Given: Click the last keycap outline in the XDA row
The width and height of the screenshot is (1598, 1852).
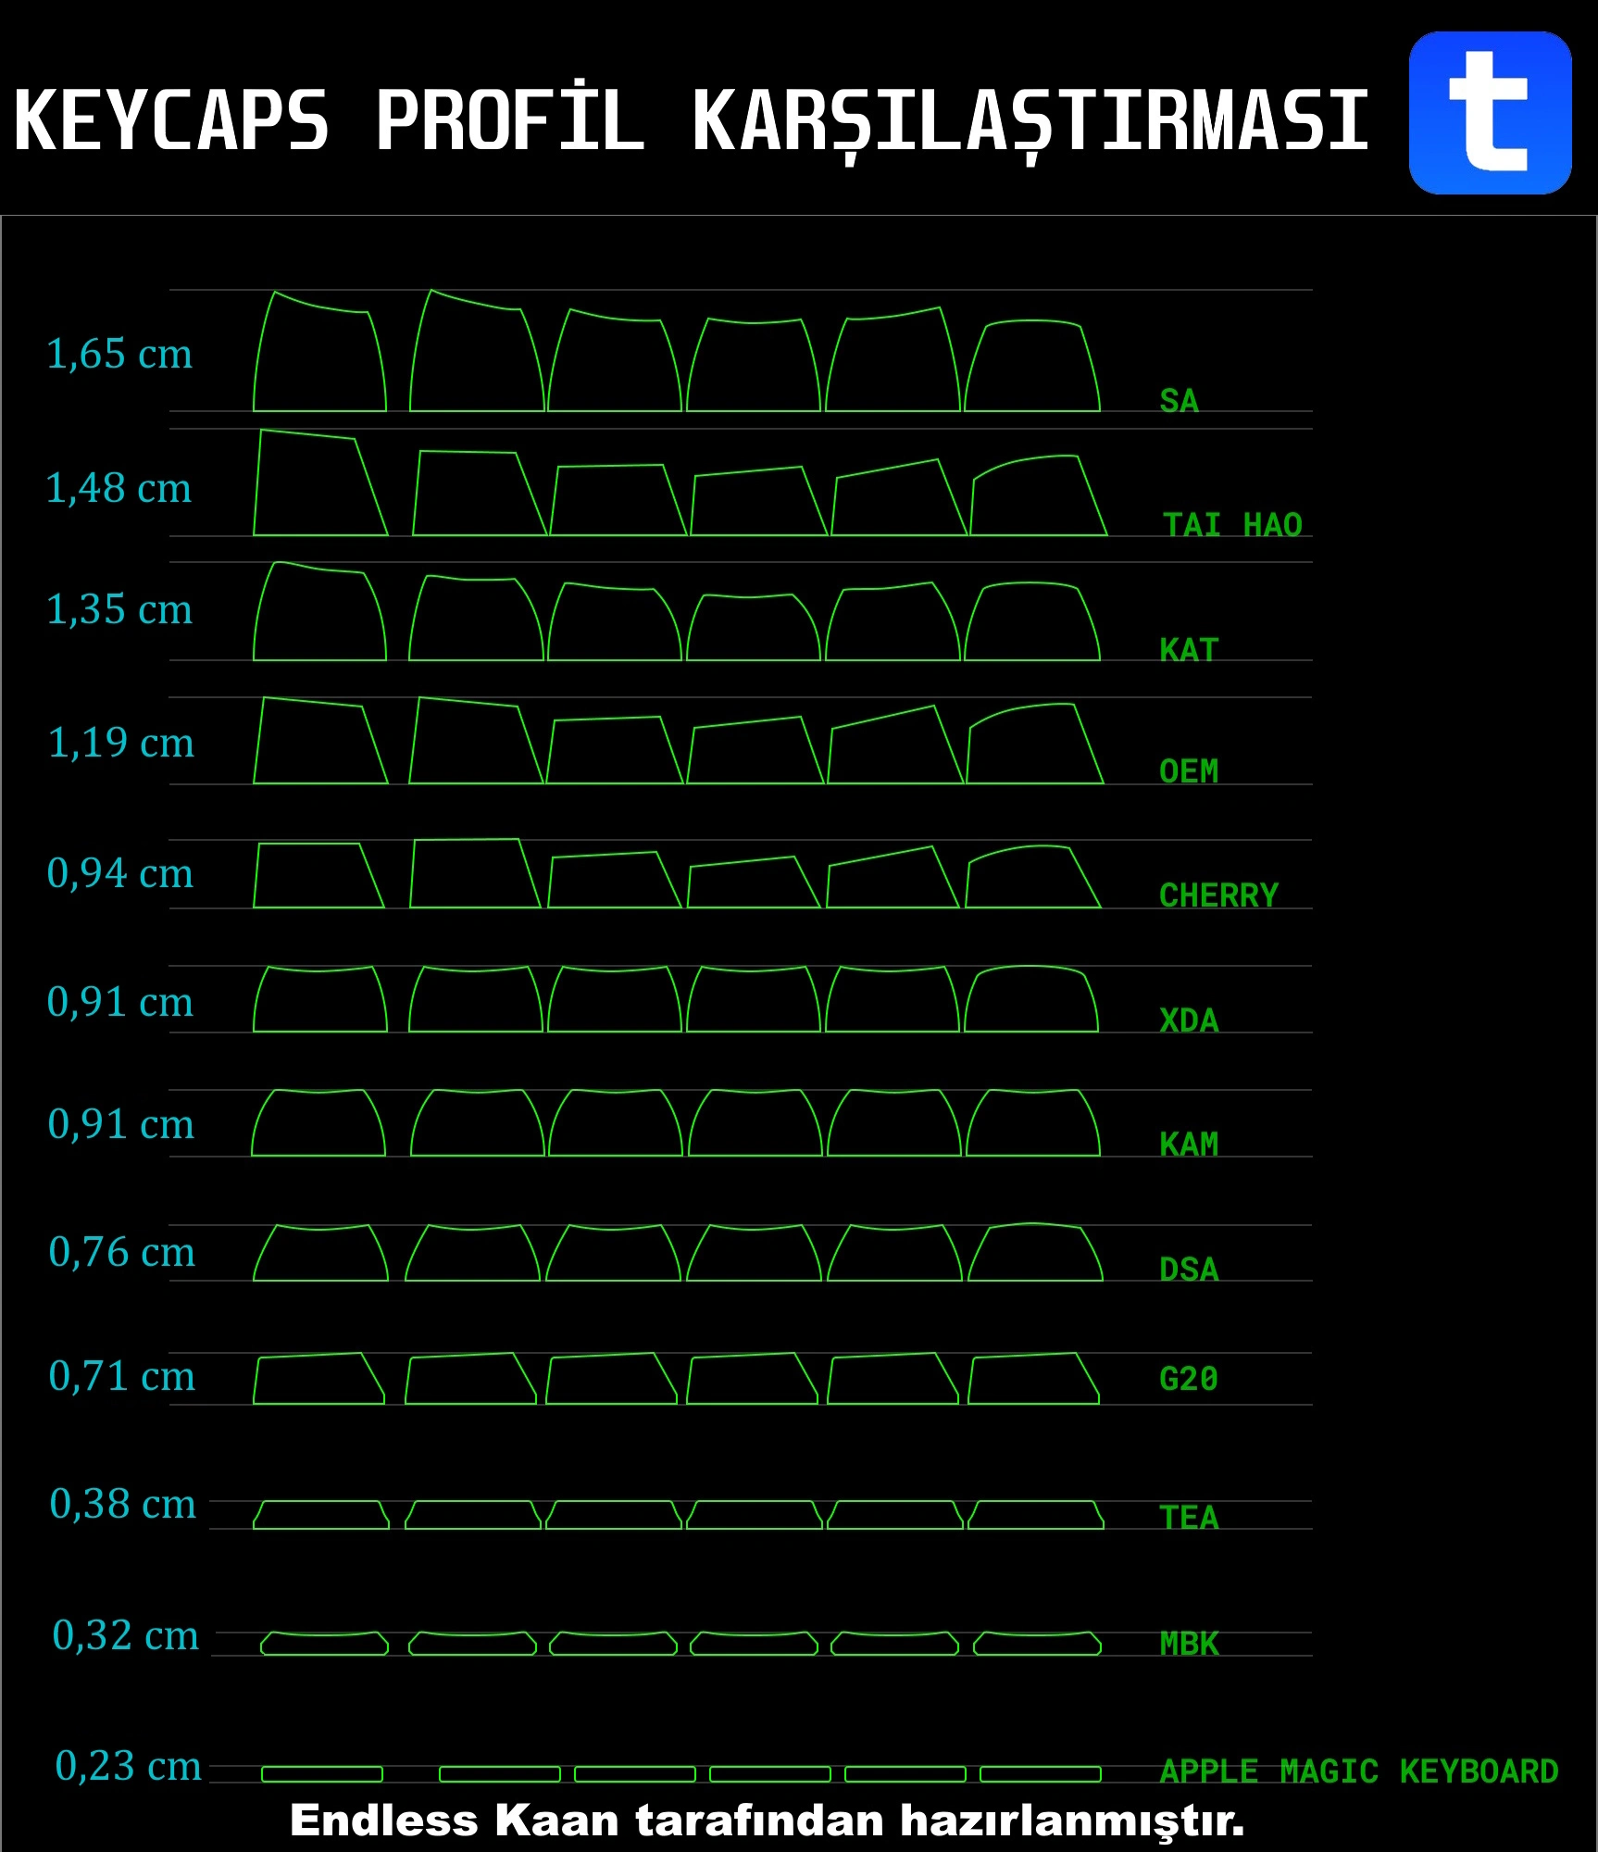Looking at the screenshot, I should point(1031,999).
